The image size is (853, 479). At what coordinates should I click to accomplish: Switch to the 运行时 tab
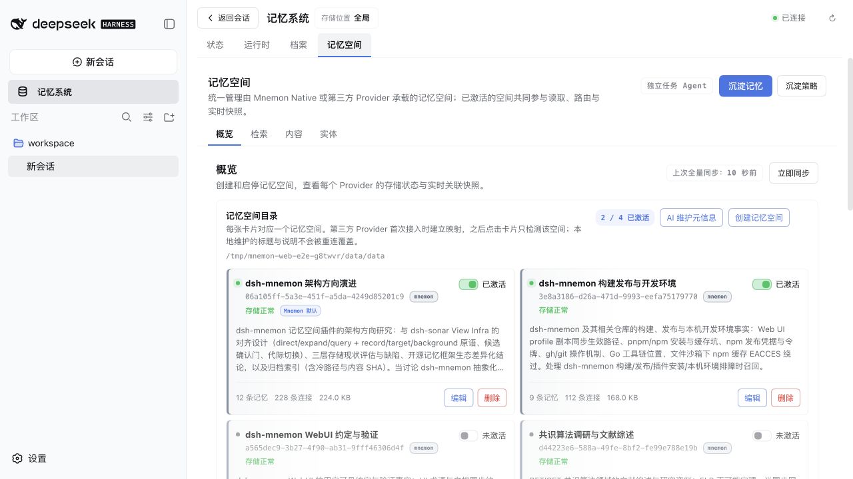(257, 45)
